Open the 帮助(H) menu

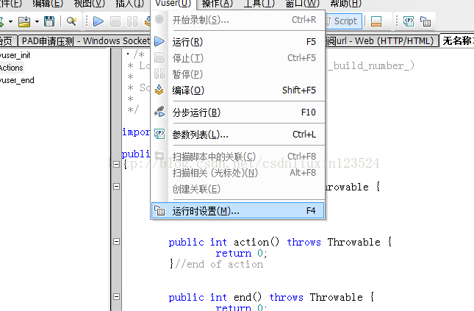click(x=345, y=4)
